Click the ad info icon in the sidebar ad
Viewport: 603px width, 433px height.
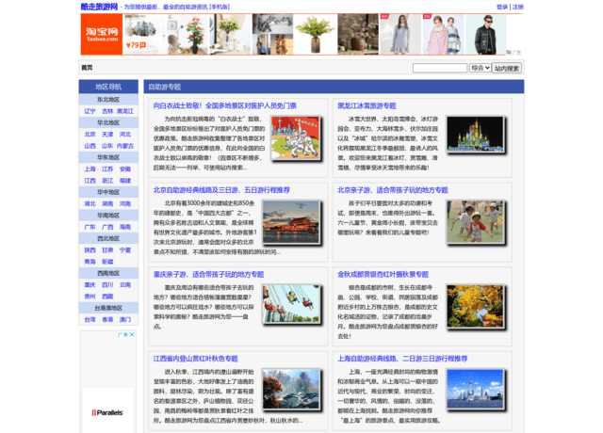click(x=127, y=335)
